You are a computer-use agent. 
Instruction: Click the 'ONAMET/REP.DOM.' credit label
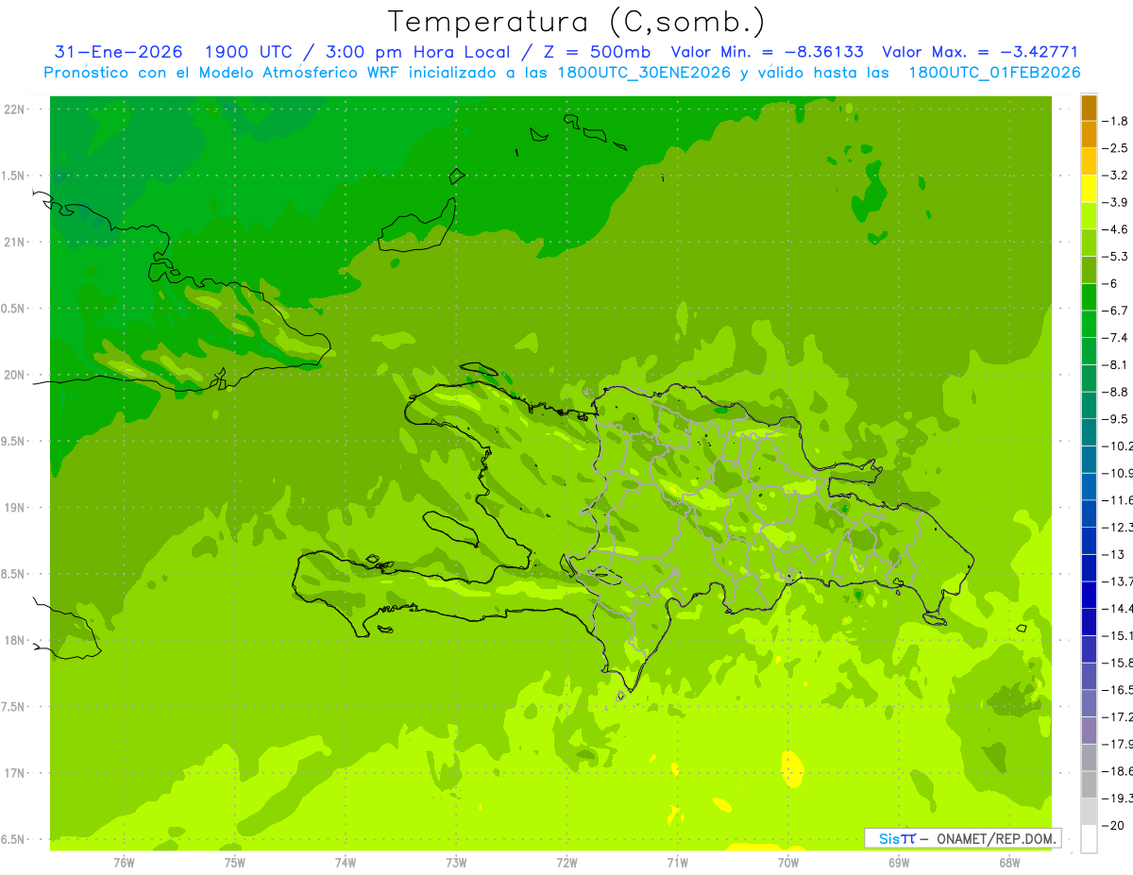pyautogui.click(x=995, y=838)
